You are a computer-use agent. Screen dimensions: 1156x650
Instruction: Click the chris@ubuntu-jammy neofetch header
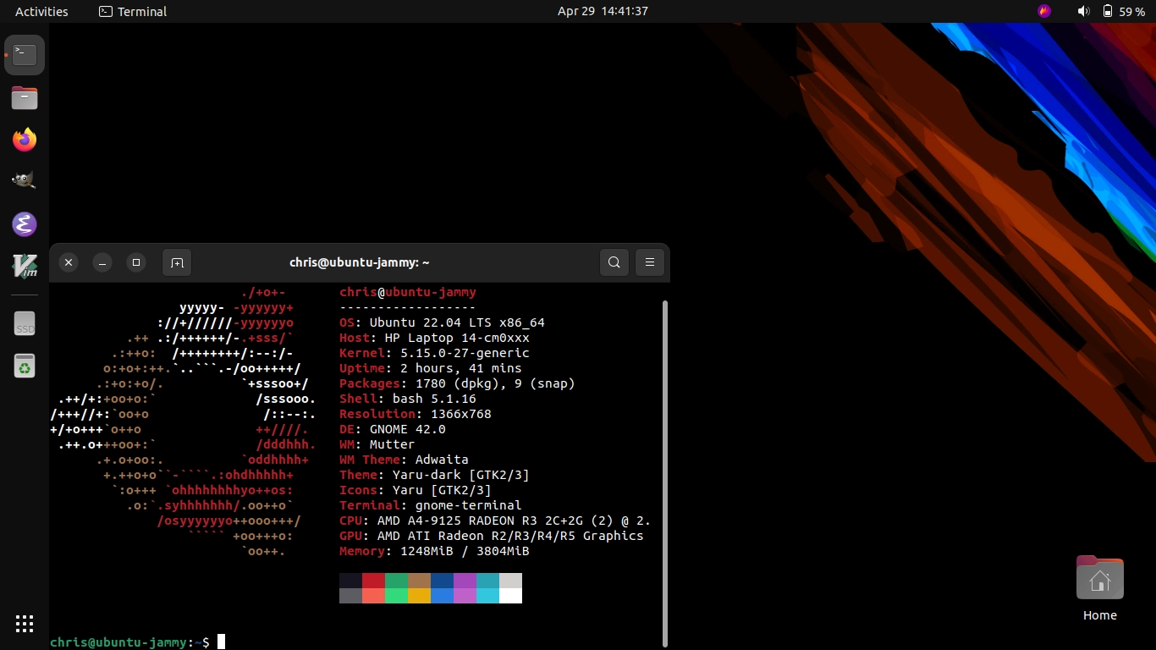pyautogui.click(x=408, y=292)
